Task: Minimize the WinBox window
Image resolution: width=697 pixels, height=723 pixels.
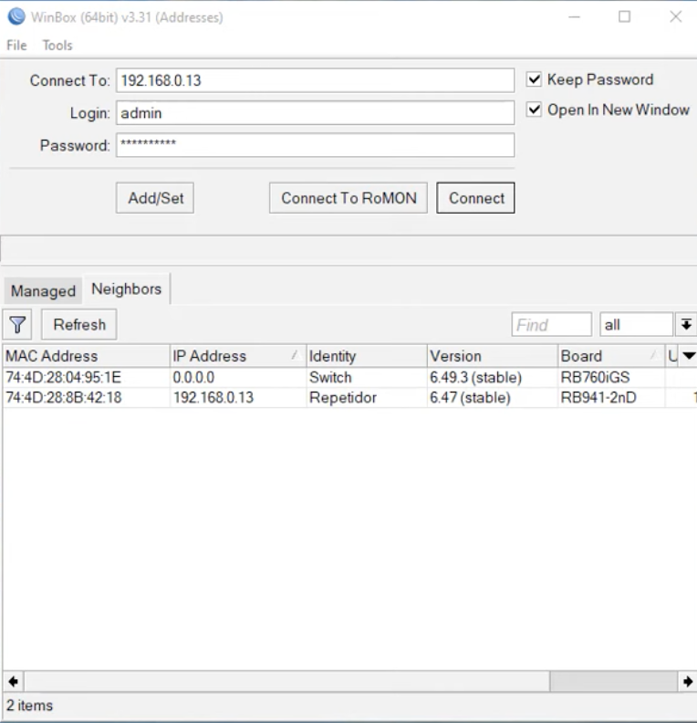Action: (574, 17)
